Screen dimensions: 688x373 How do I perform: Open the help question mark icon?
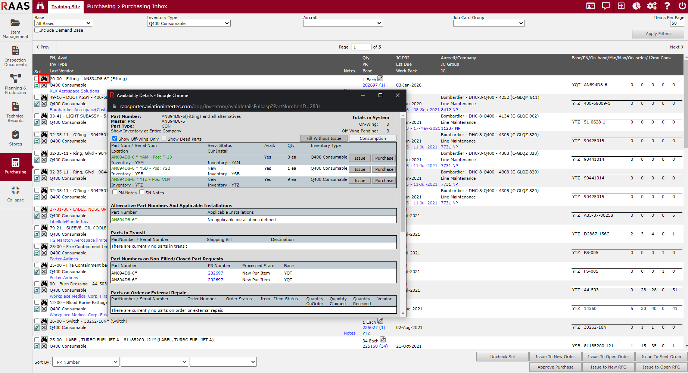[x=667, y=6]
